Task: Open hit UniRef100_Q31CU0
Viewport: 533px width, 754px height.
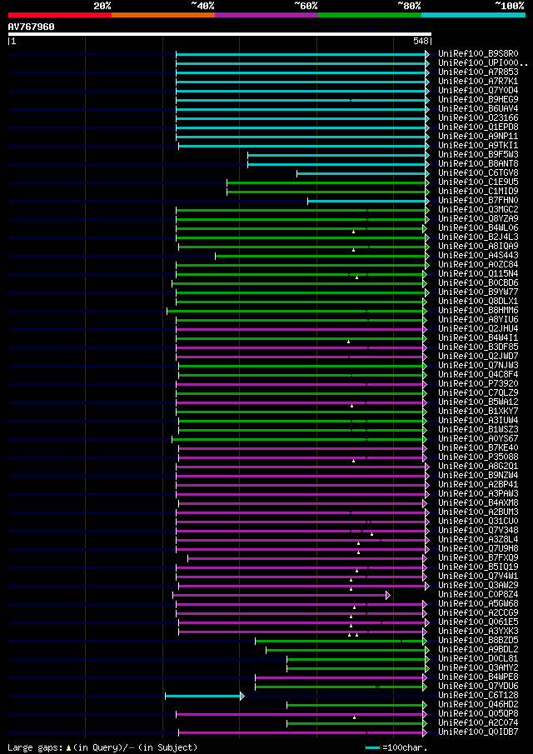Action: 478,522
